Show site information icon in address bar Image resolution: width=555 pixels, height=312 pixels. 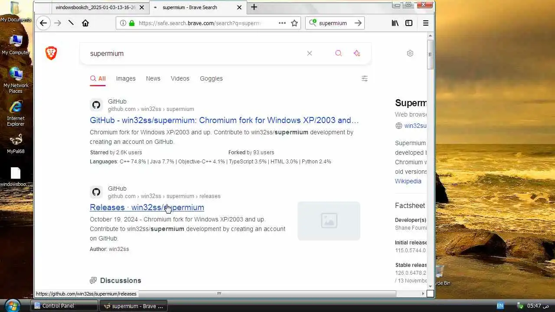[123, 23]
